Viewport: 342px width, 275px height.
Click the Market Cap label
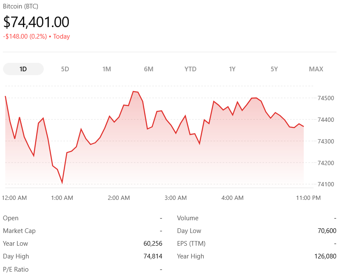click(19, 231)
